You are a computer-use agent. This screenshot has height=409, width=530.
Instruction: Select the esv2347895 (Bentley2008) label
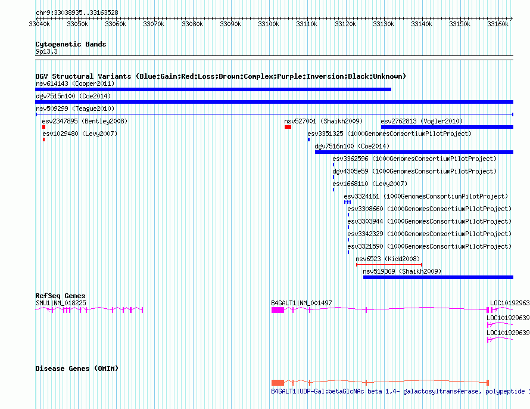[x=85, y=121]
